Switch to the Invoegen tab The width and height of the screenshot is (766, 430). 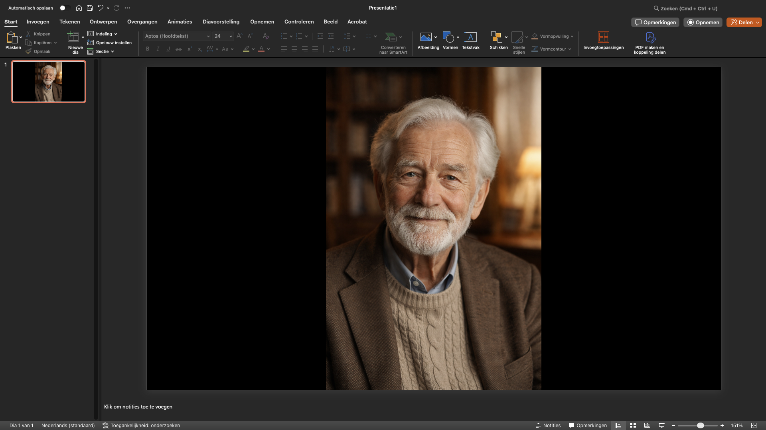pyautogui.click(x=38, y=22)
